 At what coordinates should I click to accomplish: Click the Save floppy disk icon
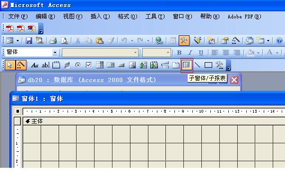(x=29, y=41)
